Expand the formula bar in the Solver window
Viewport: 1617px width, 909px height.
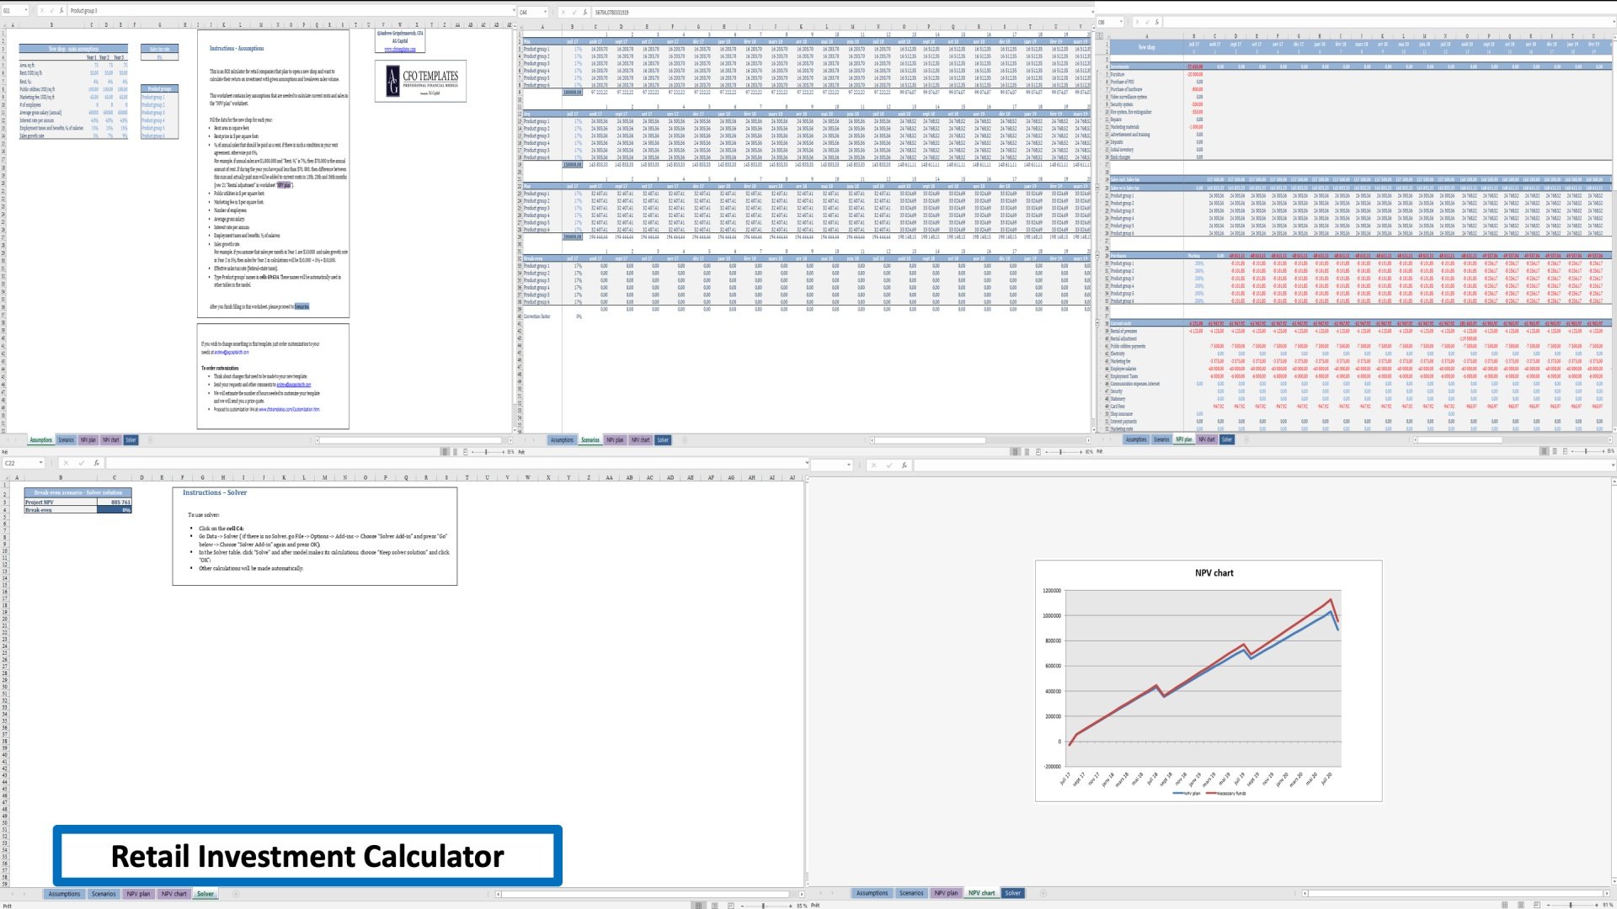tap(806, 463)
